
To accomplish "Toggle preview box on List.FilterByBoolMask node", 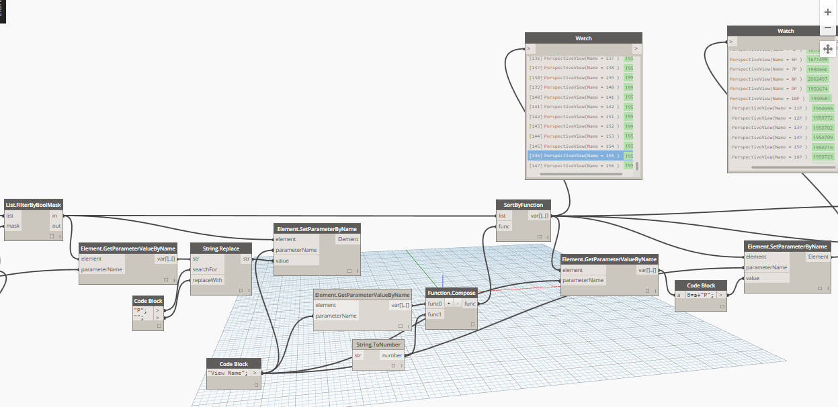I will pos(52,237).
